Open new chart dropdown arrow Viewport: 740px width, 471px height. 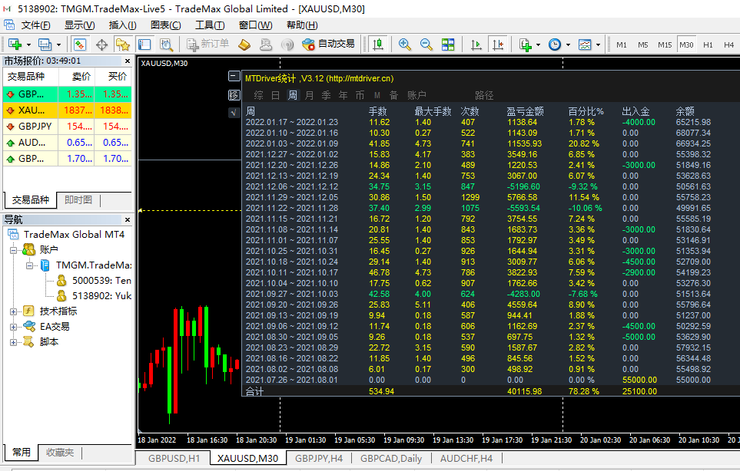[x=28, y=44]
